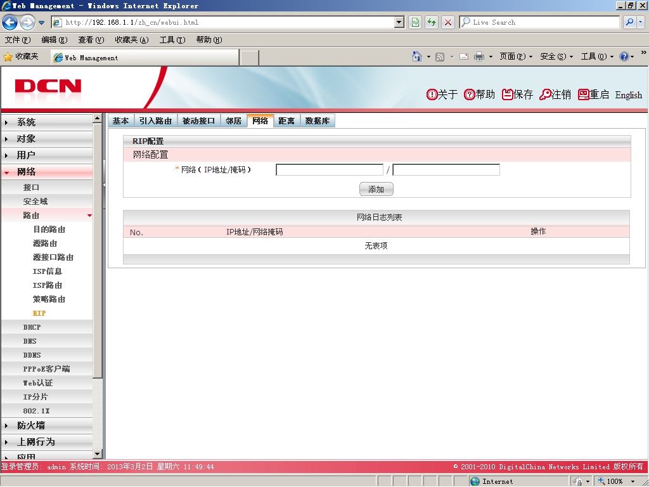Collapse the 网络 sidebar section
The height and width of the screenshot is (487, 649).
click(x=47, y=172)
